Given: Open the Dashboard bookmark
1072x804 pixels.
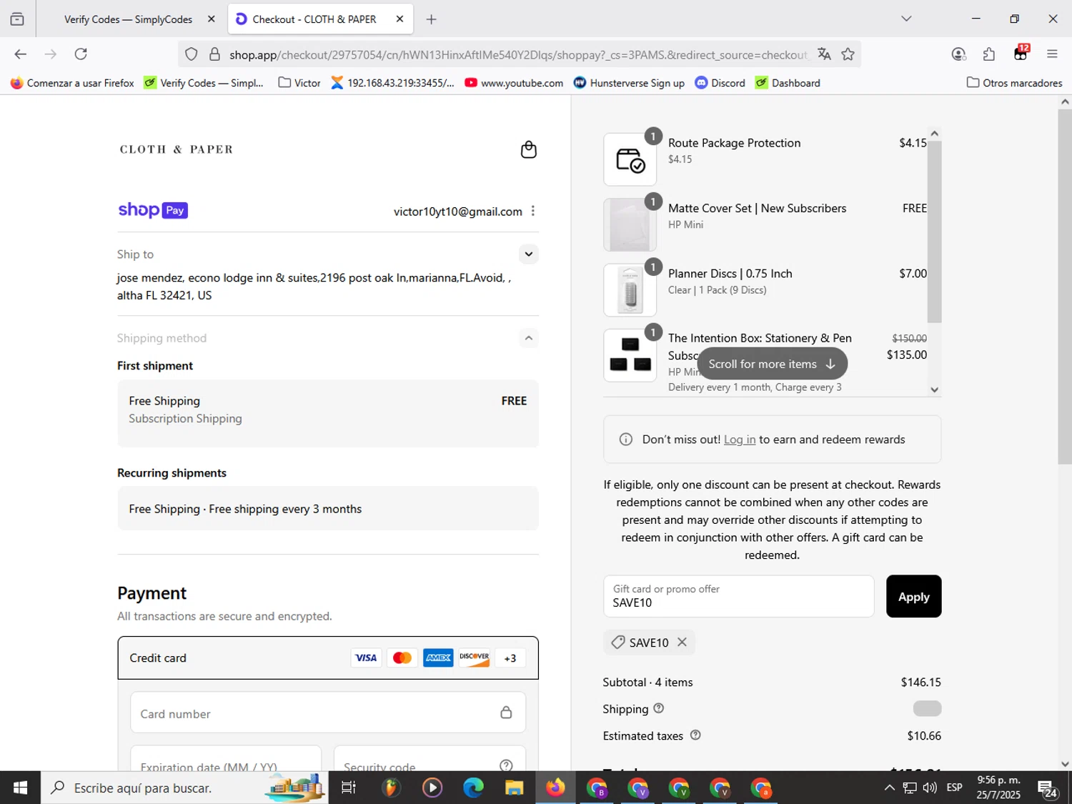Looking at the screenshot, I should (788, 83).
